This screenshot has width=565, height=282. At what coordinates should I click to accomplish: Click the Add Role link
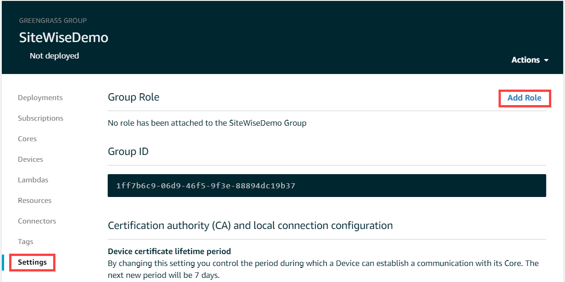pyautogui.click(x=524, y=98)
